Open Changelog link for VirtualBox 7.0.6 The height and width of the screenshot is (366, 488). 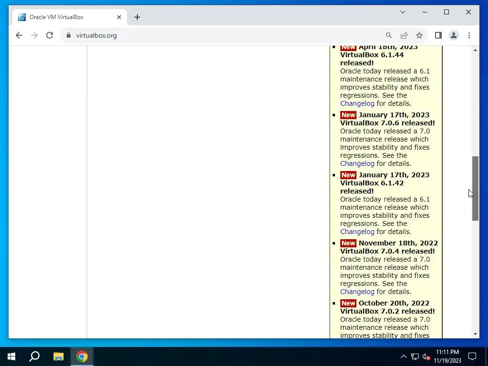tap(357, 163)
